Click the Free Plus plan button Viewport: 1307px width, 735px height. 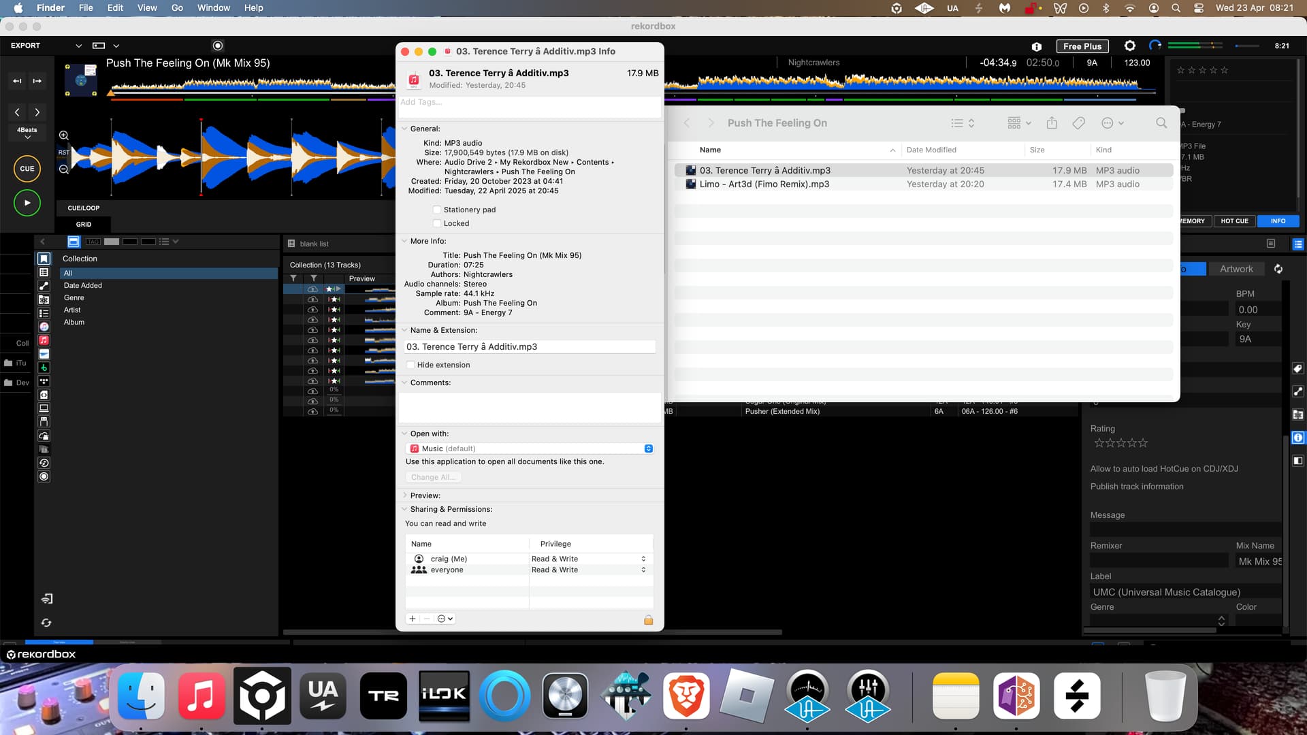pos(1082,46)
